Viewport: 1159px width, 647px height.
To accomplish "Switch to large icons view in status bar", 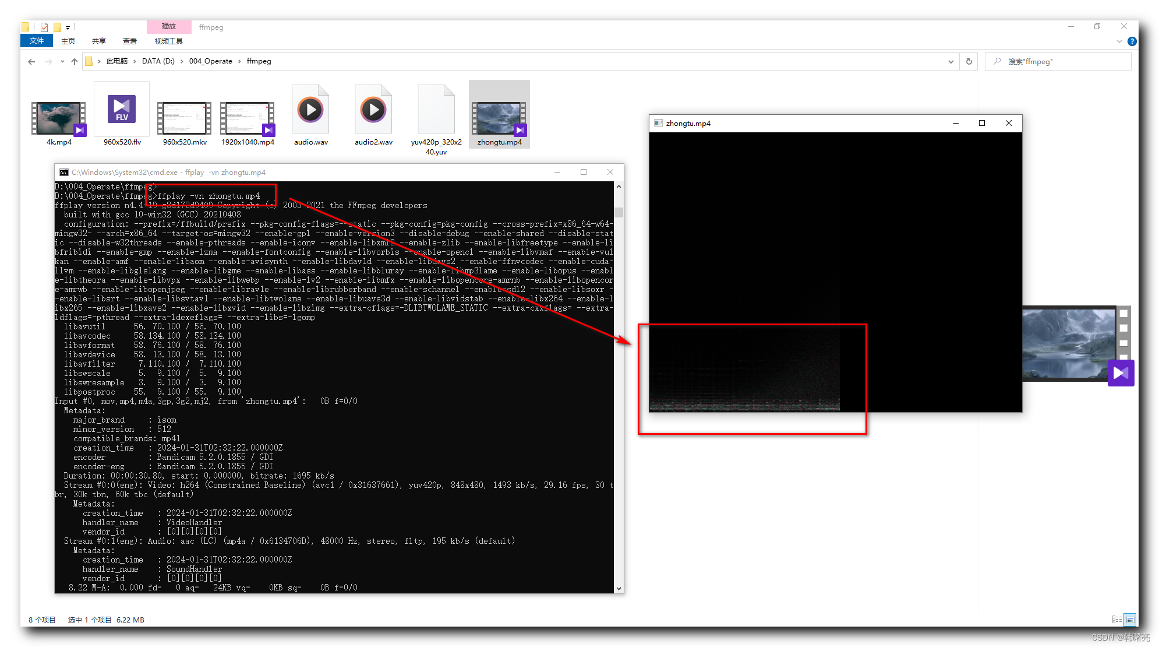I will coord(1130,620).
